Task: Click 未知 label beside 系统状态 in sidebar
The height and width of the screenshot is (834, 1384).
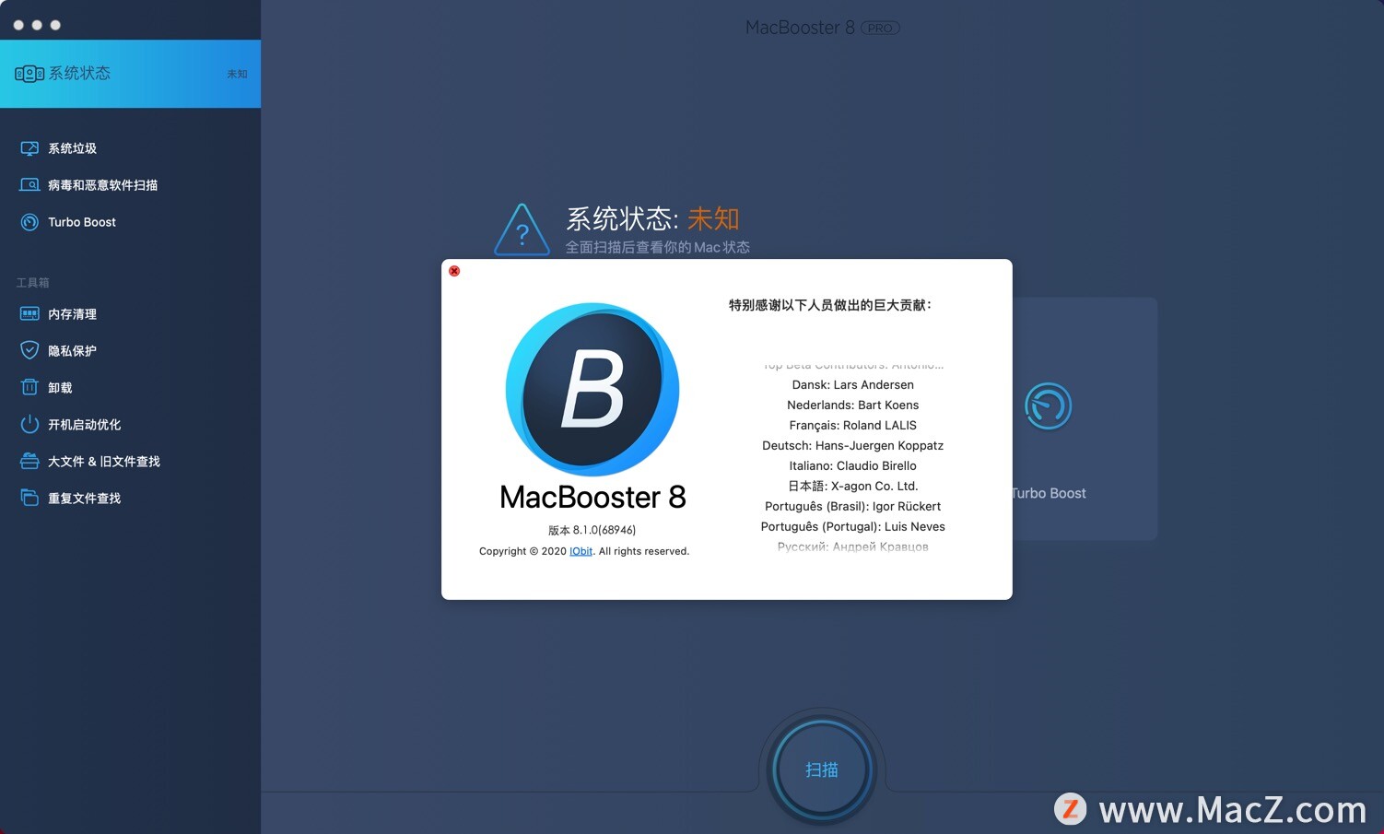Action: tap(237, 74)
